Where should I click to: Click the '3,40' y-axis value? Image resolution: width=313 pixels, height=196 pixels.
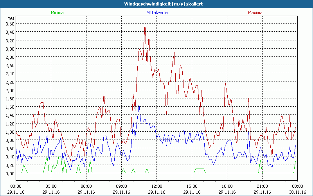(10, 32)
